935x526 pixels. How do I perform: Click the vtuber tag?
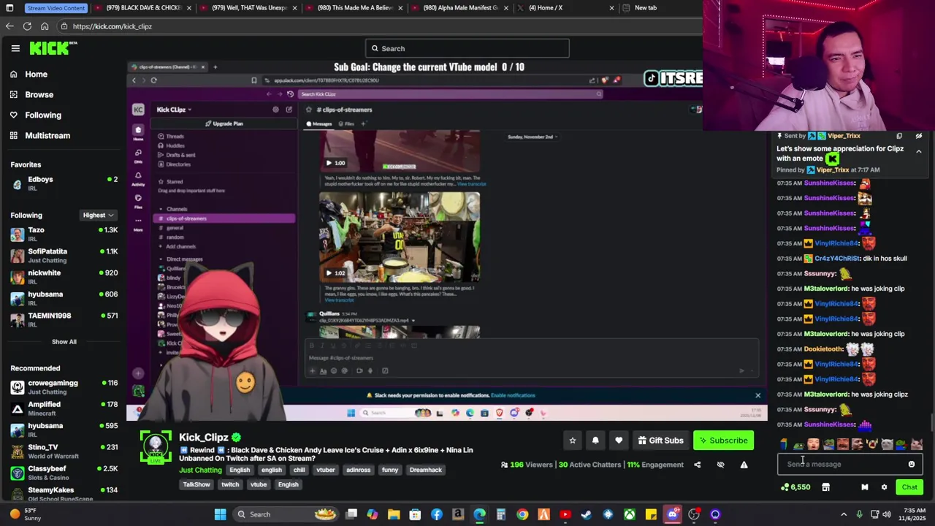(325, 470)
